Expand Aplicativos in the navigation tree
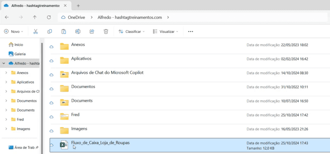This screenshot has width=330, height=154. click(x=6, y=82)
